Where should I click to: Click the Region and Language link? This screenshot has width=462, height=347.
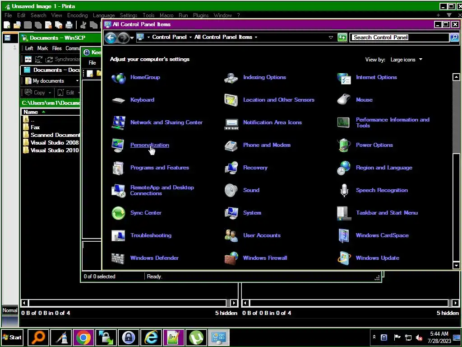384,168
